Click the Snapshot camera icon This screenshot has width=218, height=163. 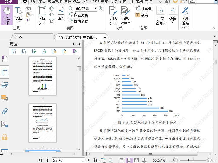click(x=28, y=9)
